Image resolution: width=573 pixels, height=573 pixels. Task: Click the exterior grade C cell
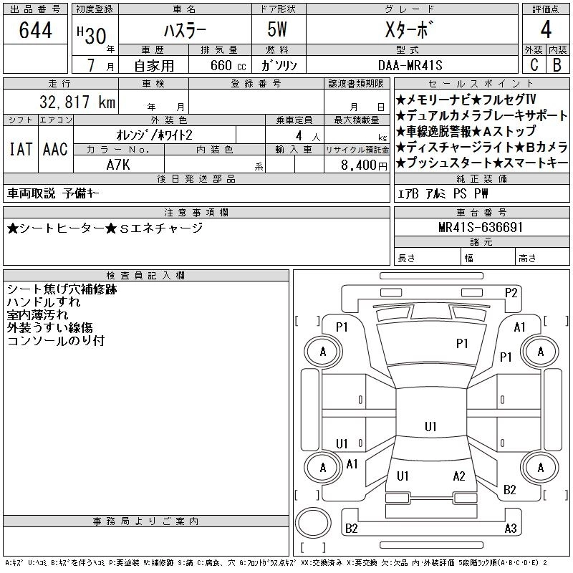coord(534,64)
